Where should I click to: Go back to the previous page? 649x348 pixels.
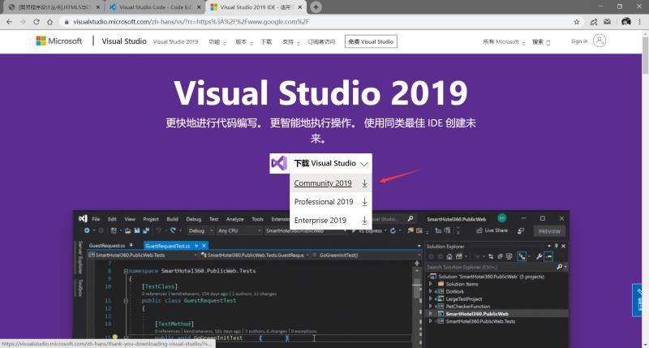click(9, 22)
